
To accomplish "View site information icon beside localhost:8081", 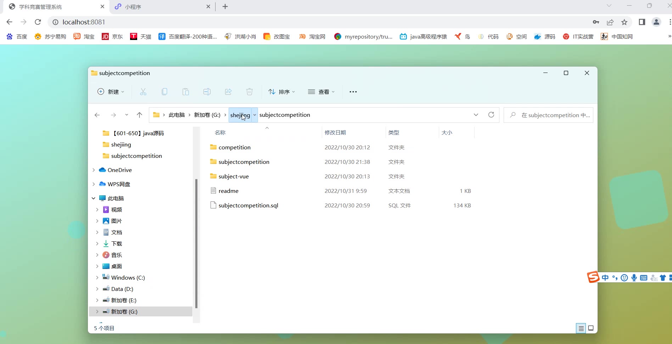I will 55,22.
